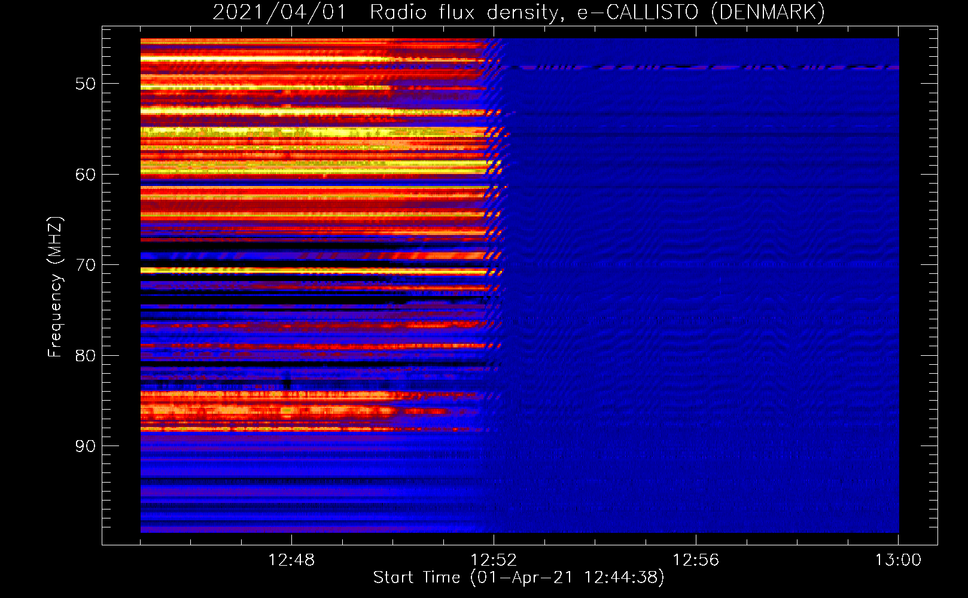The image size is (968, 598).
Task: Select the '13:00' time tick label
Action: click(898, 560)
